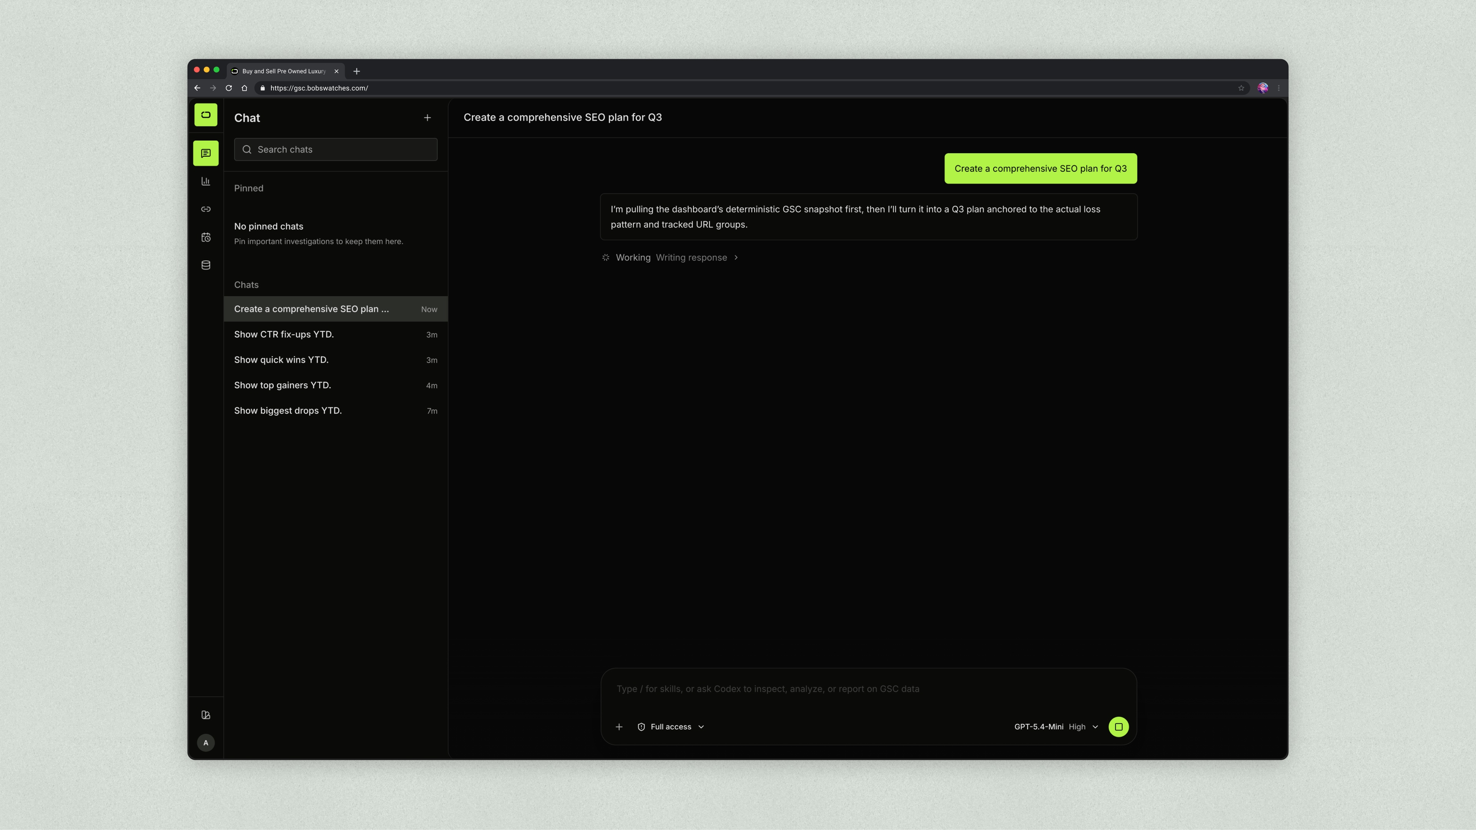Click the '7m' timestamp
This screenshot has height=830, width=1476.
tap(432, 412)
